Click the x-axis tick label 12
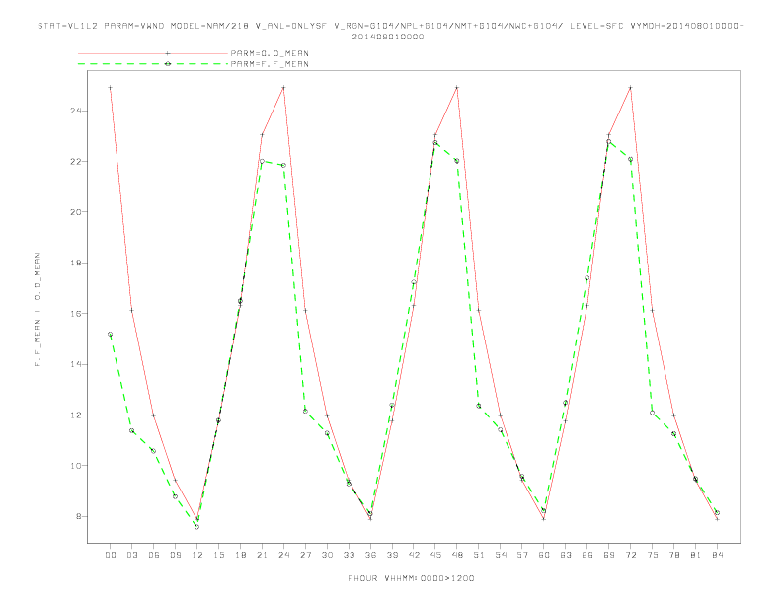 click(197, 555)
